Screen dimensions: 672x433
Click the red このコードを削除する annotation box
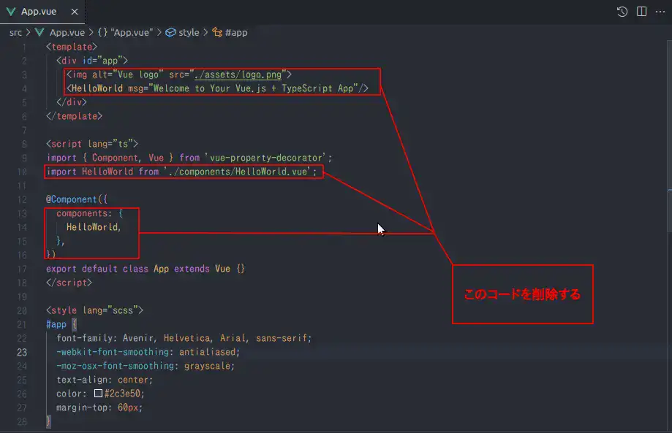[x=522, y=294]
